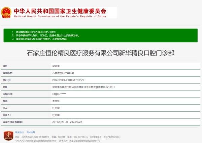Click the 执业许可证有效期 label

tap(13, 122)
